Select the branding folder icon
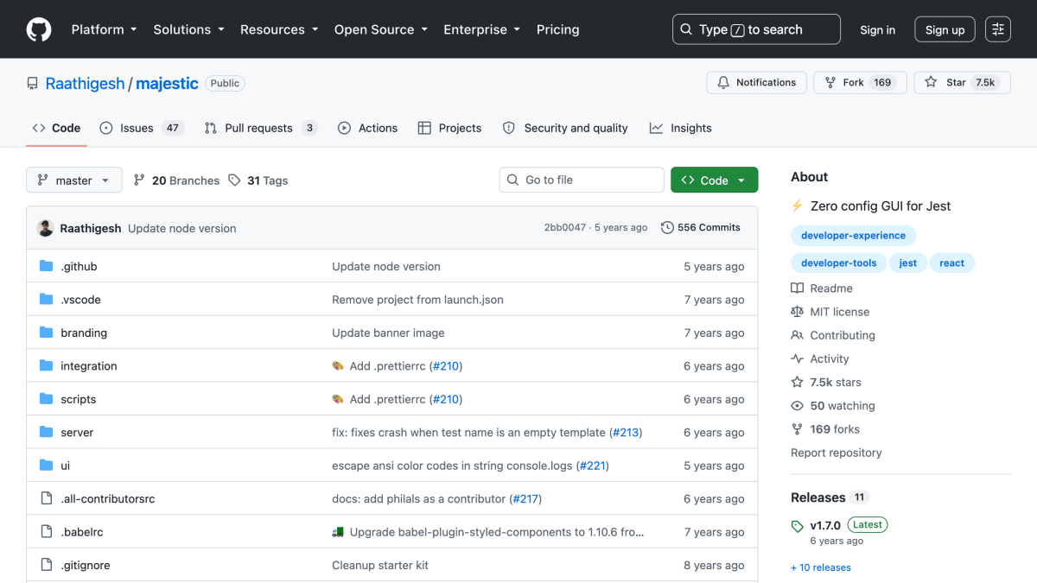This screenshot has width=1037, height=583. click(x=47, y=333)
